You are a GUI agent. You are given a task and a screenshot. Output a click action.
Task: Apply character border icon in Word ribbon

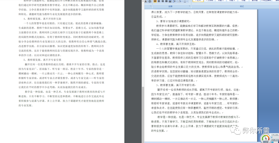145,1
